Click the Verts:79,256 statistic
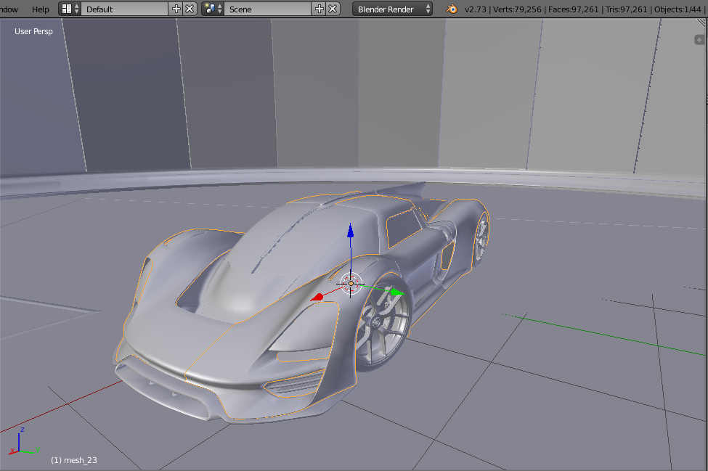708x471 pixels. coord(517,9)
